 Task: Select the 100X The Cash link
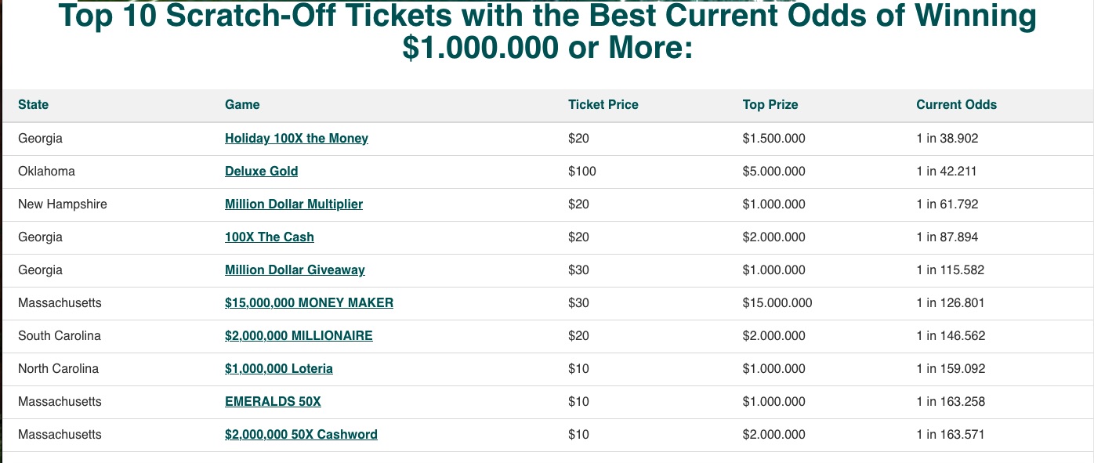tap(269, 237)
